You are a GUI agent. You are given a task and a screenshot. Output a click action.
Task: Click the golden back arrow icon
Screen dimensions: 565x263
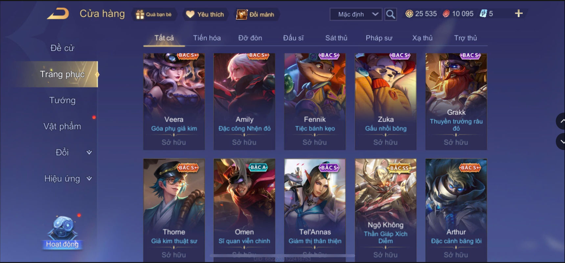[58, 14]
